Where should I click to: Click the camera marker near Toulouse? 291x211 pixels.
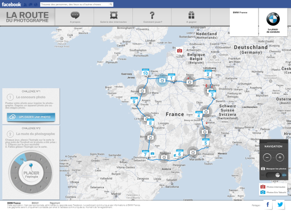[164, 157]
